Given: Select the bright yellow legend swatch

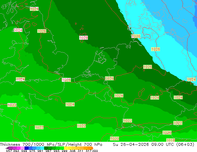Looking at the screenshot, I should click(x=66, y=148).
